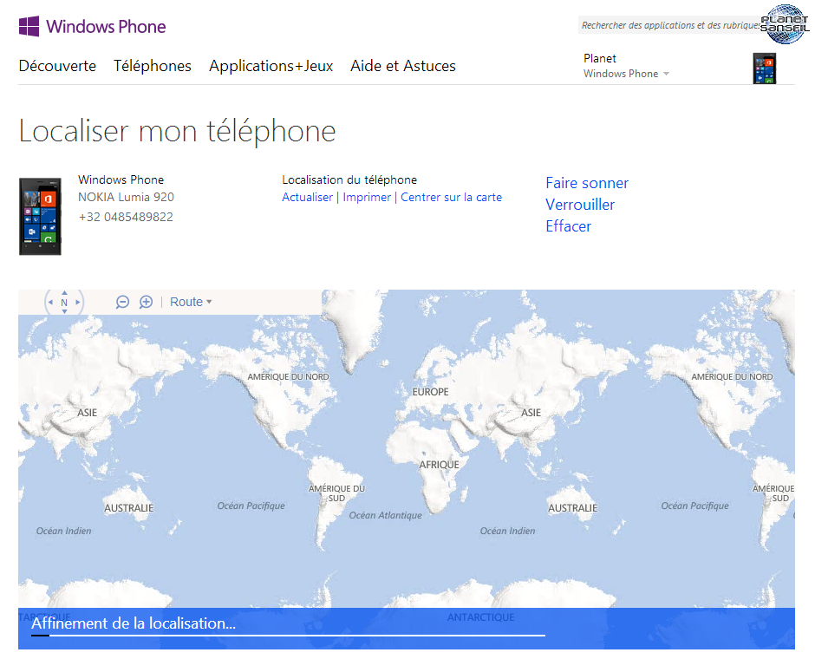815x659 pixels.
Task: Open the Applications+Jeux menu
Action: point(271,66)
